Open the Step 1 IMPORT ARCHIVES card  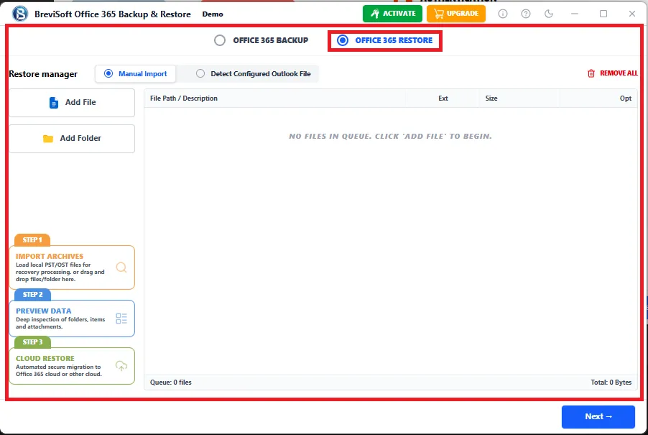click(x=72, y=267)
